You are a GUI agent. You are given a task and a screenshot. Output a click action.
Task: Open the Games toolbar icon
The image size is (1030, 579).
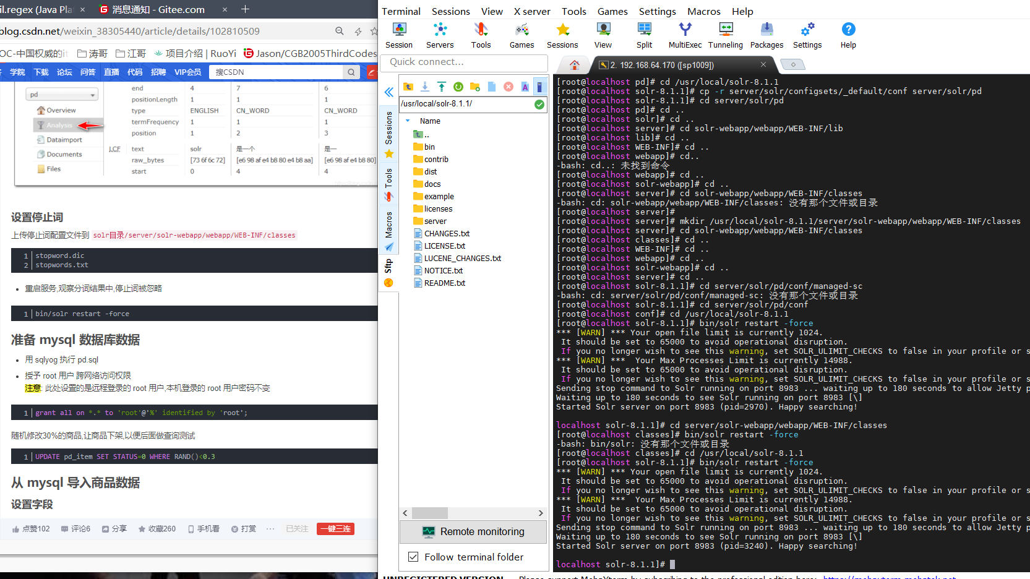click(521, 35)
